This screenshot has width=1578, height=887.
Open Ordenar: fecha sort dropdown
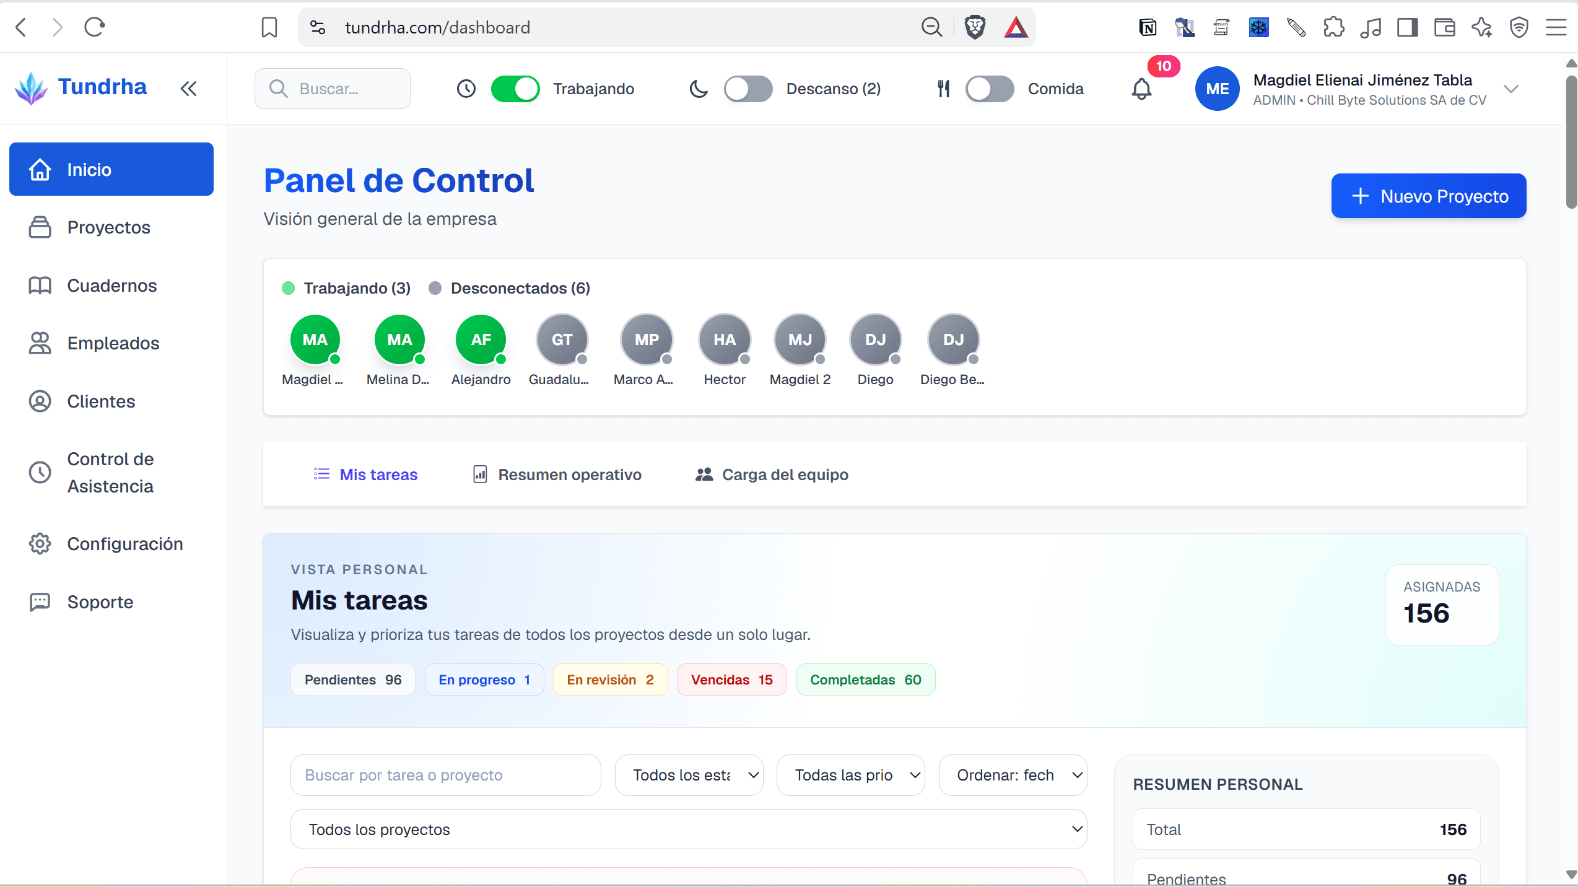coord(1013,775)
